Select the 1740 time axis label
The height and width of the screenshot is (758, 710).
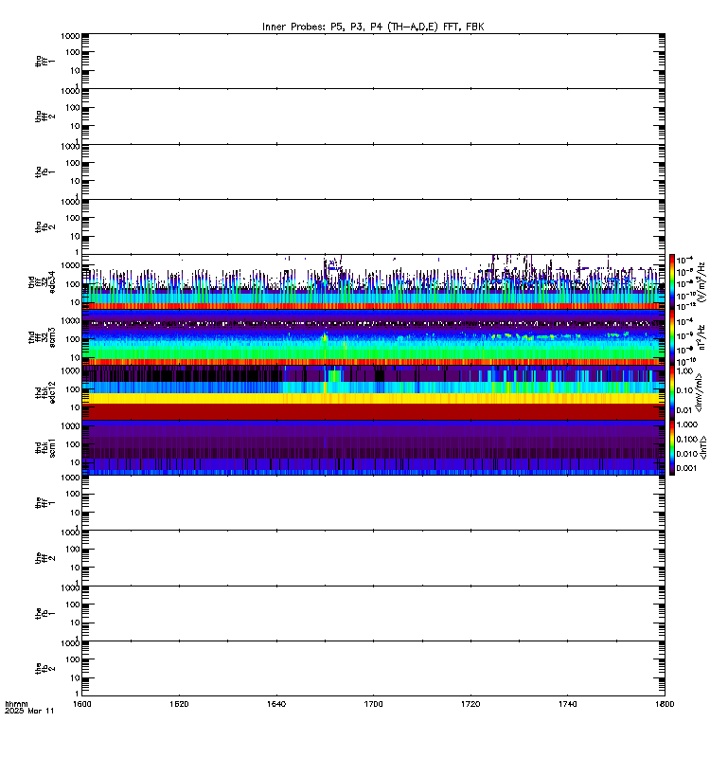point(567,704)
